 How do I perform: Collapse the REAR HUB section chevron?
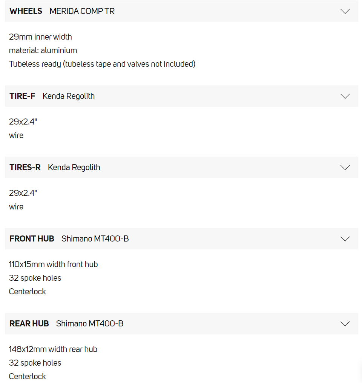point(345,324)
